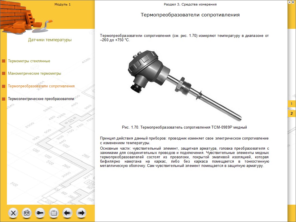
Task: Click the round X exit button
Action: pos(14,213)
